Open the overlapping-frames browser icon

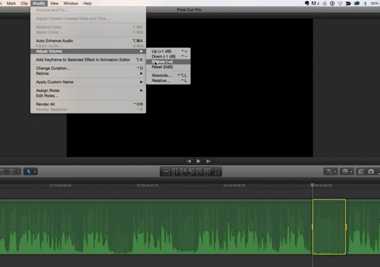[361, 172]
